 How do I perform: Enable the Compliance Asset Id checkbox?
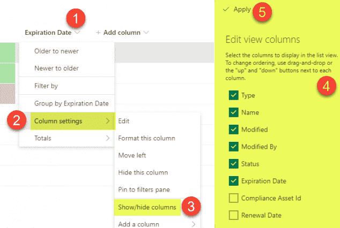233,198
